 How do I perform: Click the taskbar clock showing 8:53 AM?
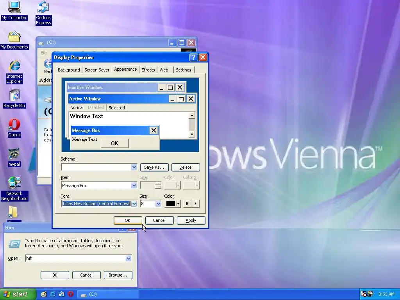coord(386,294)
